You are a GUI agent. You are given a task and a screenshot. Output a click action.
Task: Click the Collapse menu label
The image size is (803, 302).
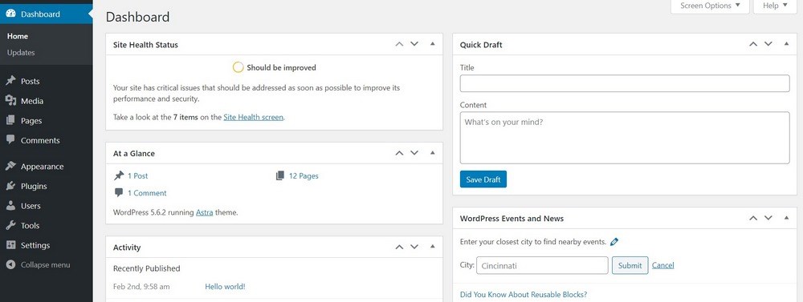pyautogui.click(x=45, y=264)
